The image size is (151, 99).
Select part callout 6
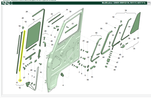click(x=82, y=74)
